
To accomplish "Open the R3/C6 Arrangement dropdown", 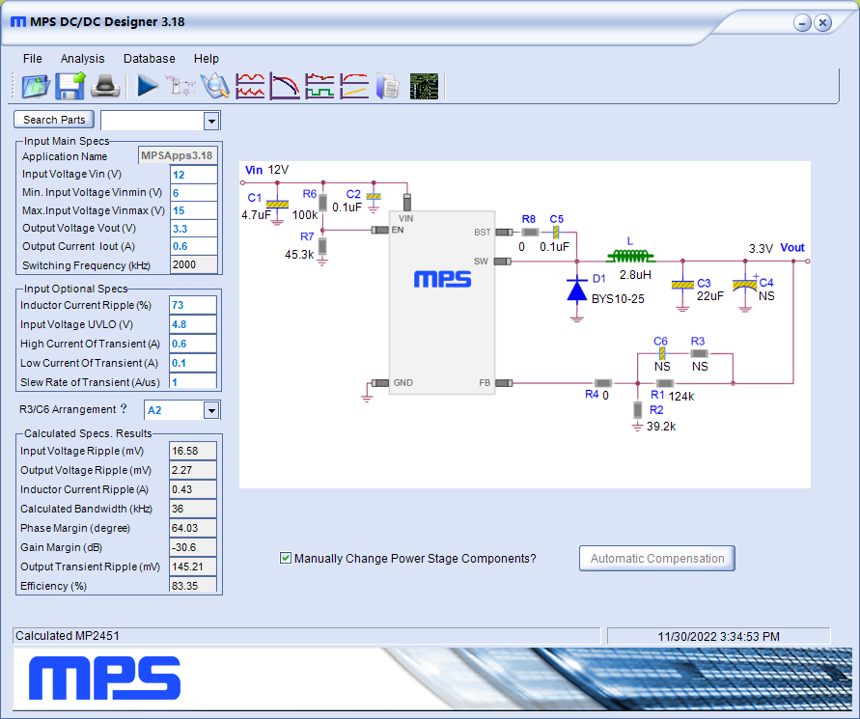I will pyautogui.click(x=214, y=409).
